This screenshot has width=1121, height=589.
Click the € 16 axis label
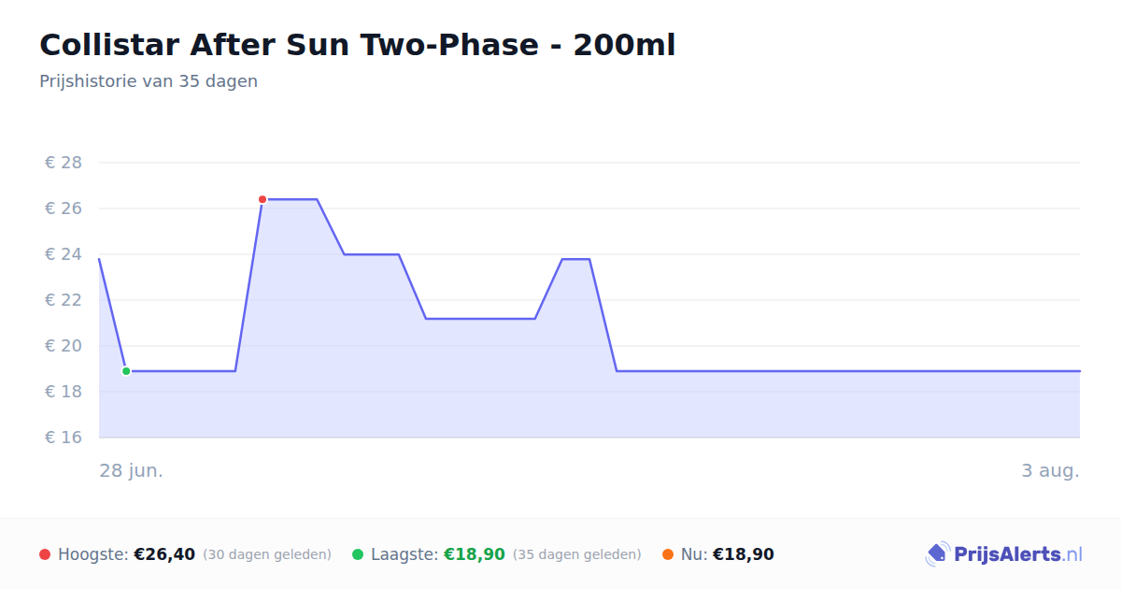(x=64, y=438)
